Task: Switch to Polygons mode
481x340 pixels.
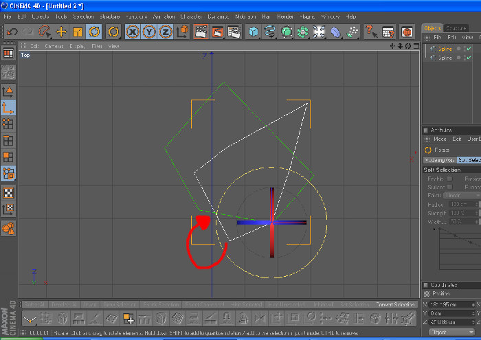Action: 8,157
